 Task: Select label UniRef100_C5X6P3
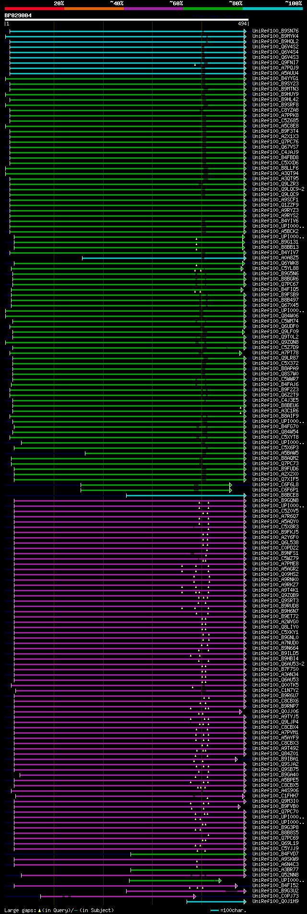click(x=275, y=448)
